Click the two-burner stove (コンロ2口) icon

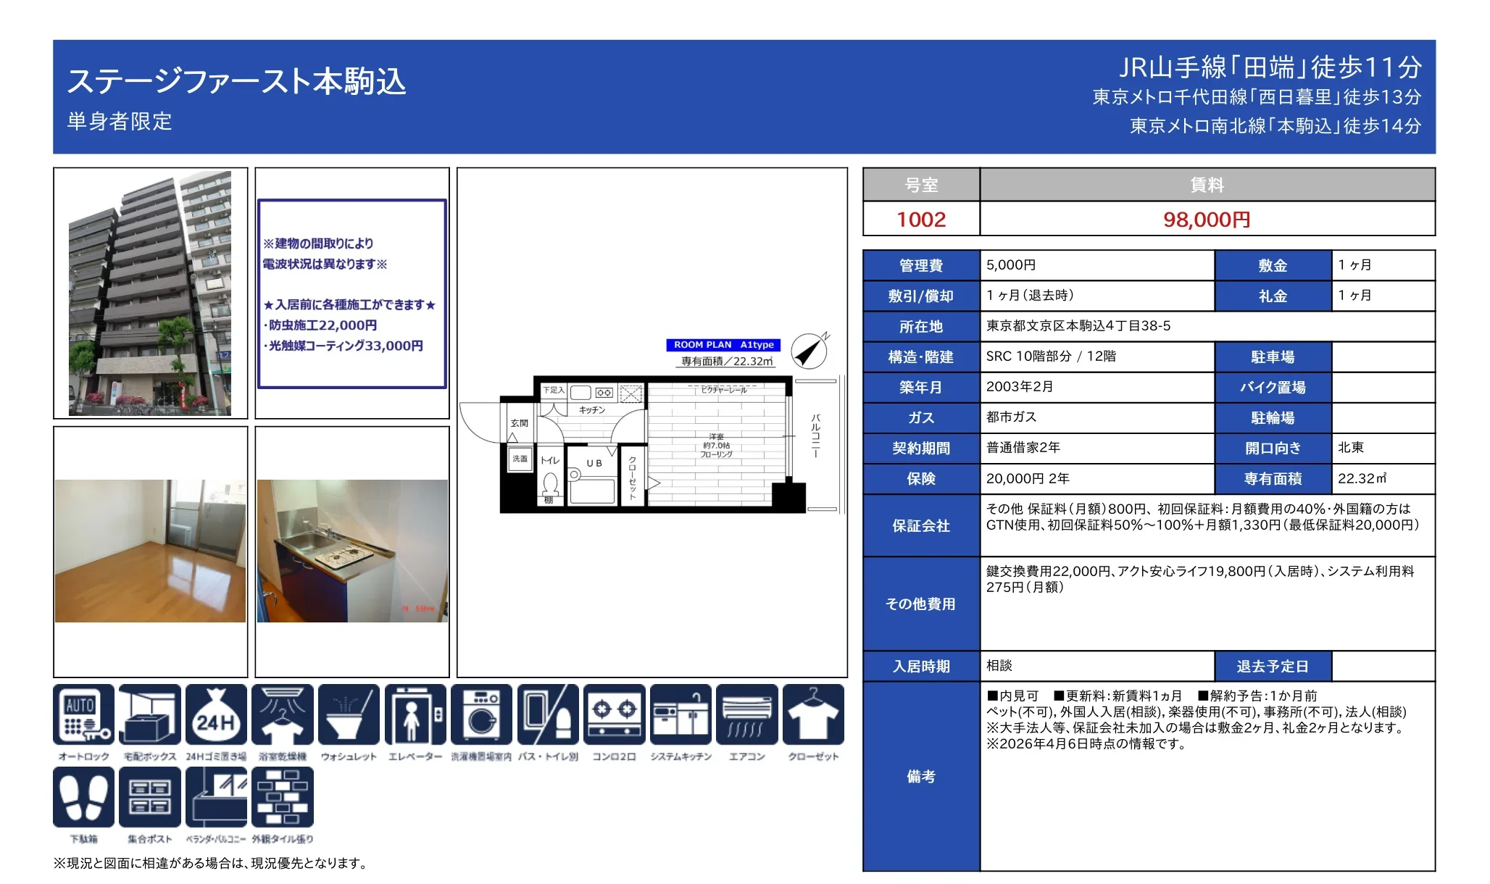614,714
